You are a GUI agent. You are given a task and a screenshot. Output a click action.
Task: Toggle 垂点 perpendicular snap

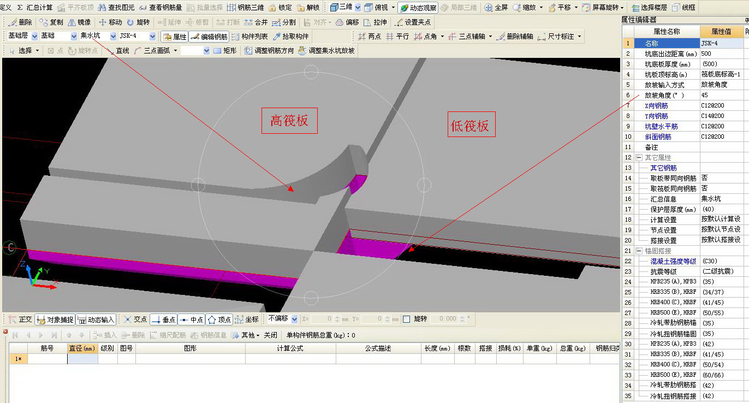tap(163, 319)
